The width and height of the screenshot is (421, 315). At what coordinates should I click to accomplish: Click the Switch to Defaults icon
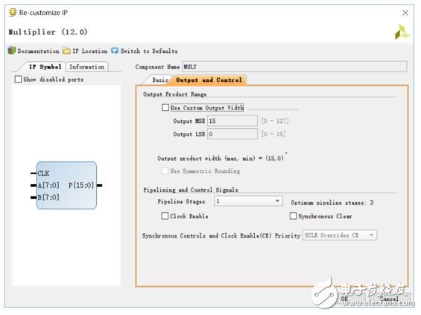point(115,51)
